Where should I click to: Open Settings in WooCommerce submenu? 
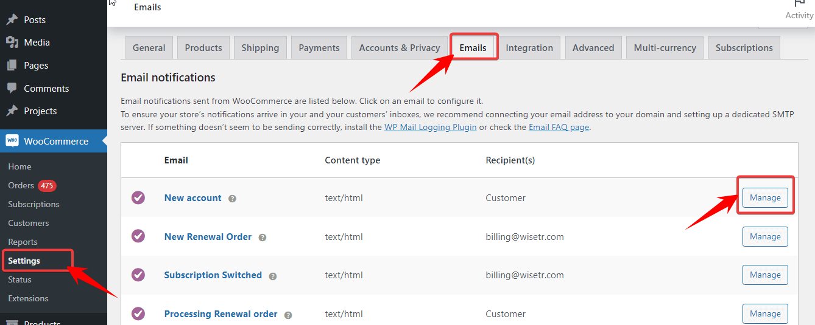24,261
